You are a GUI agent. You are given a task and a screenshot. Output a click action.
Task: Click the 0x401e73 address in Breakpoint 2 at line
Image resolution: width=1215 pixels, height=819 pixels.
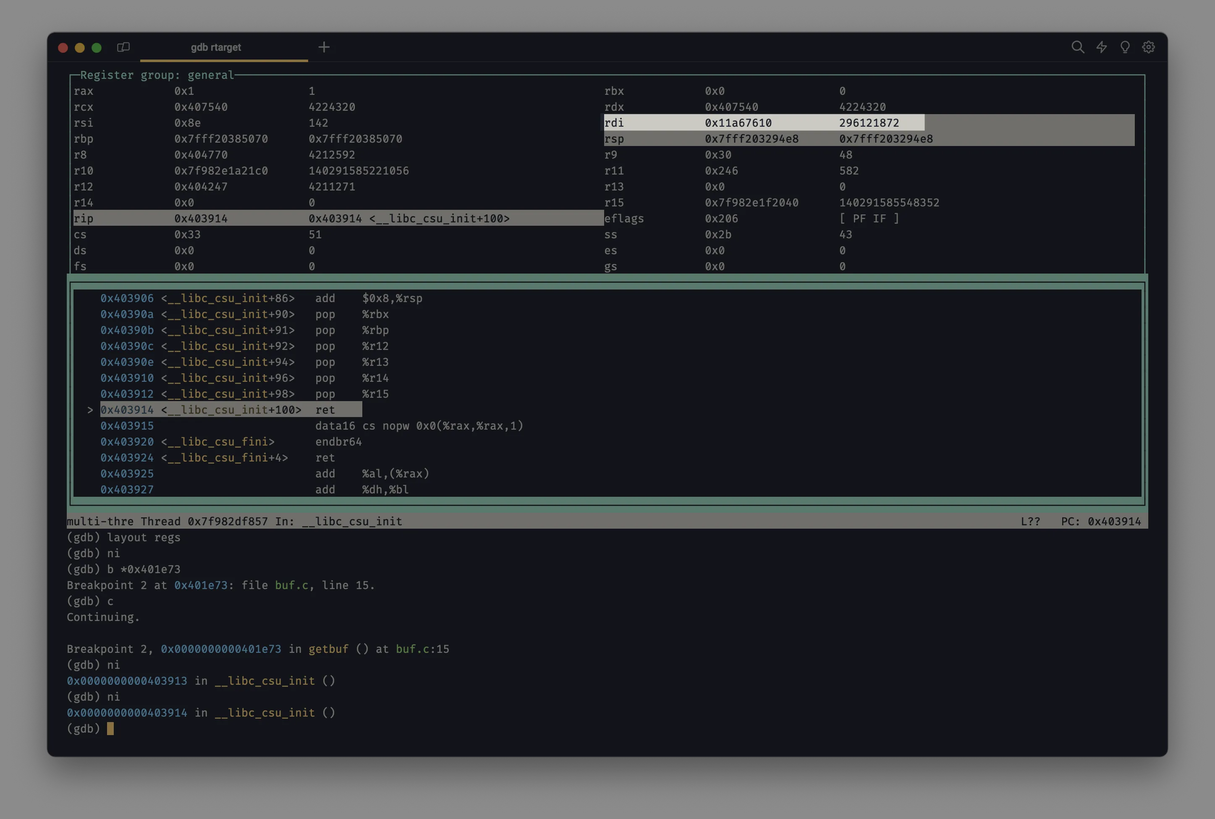point(201,585)
